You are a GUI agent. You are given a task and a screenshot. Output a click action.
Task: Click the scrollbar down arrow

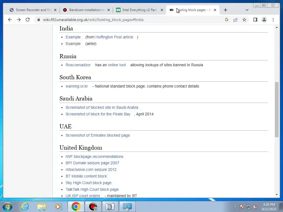(277, 195)
